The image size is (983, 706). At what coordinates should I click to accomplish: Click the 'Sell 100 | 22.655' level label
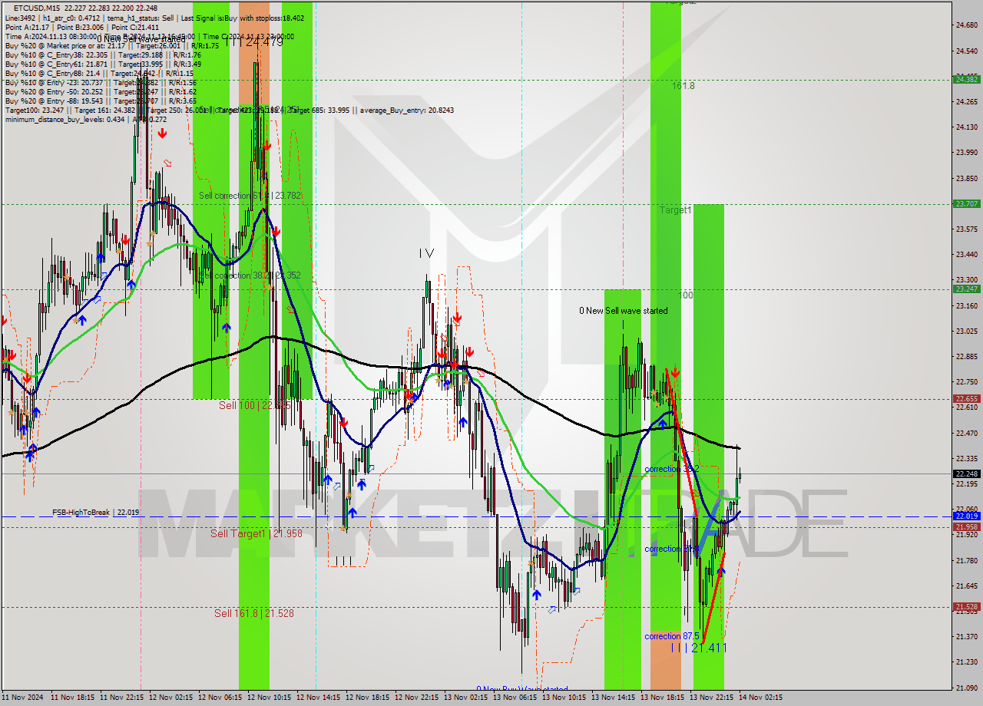tap(255, 404)
